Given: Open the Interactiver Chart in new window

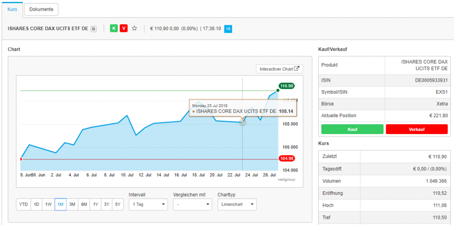Looking at the screenshot, I should pos(279,69).
